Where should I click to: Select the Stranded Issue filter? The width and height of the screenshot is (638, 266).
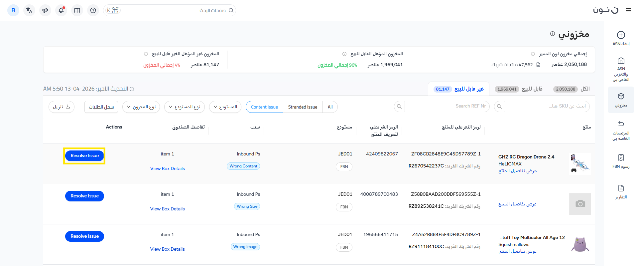[x=303, y=107]
